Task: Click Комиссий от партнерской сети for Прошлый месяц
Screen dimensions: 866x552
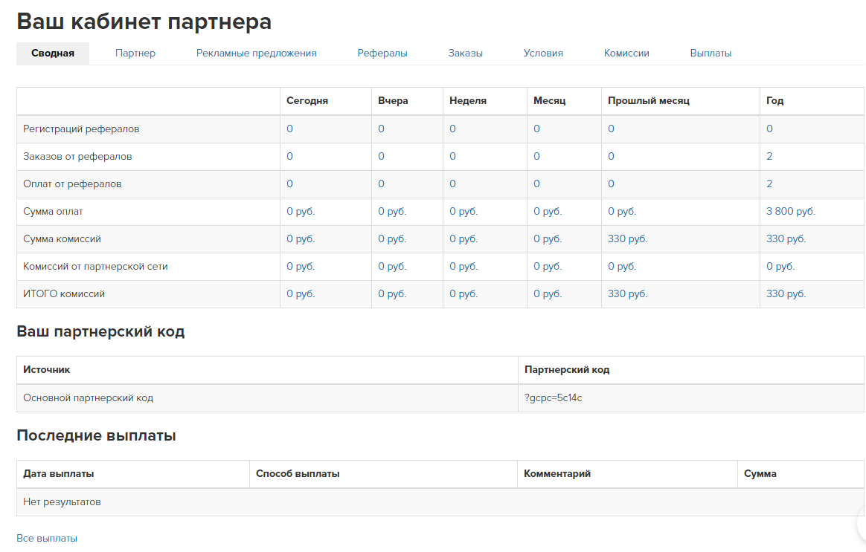Action: coord(622,267)
